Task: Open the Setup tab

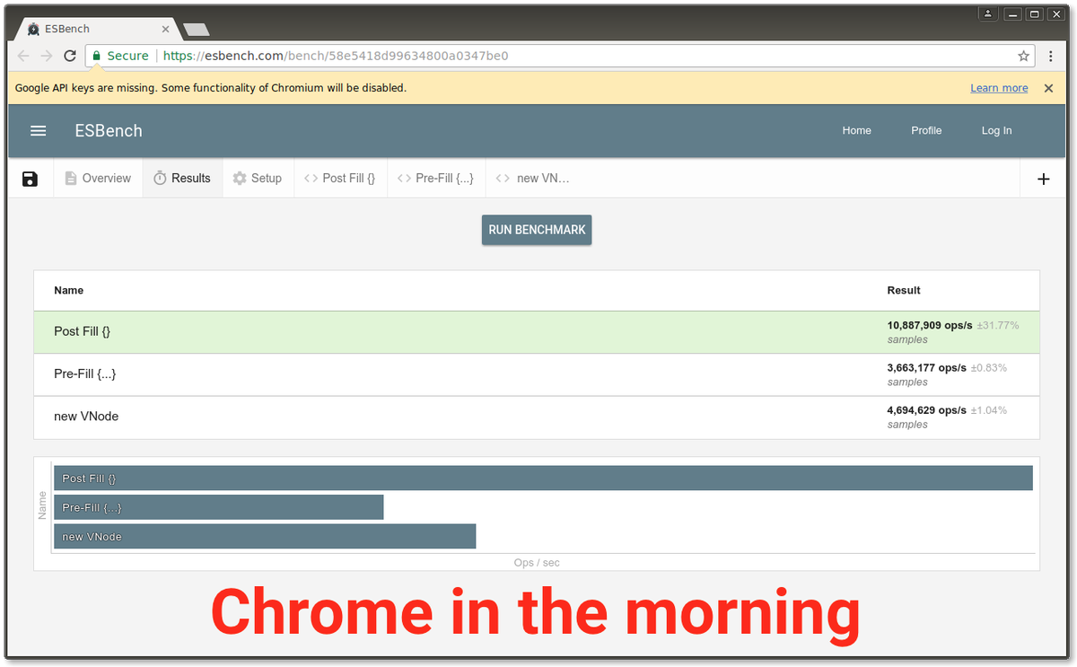Action: [x=258, y=179]
